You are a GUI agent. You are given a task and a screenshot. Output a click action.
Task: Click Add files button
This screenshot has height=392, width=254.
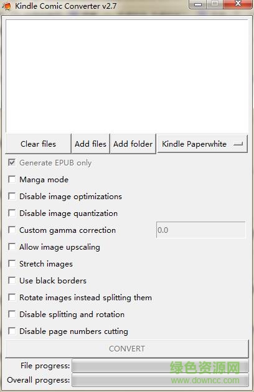(90, 144)
